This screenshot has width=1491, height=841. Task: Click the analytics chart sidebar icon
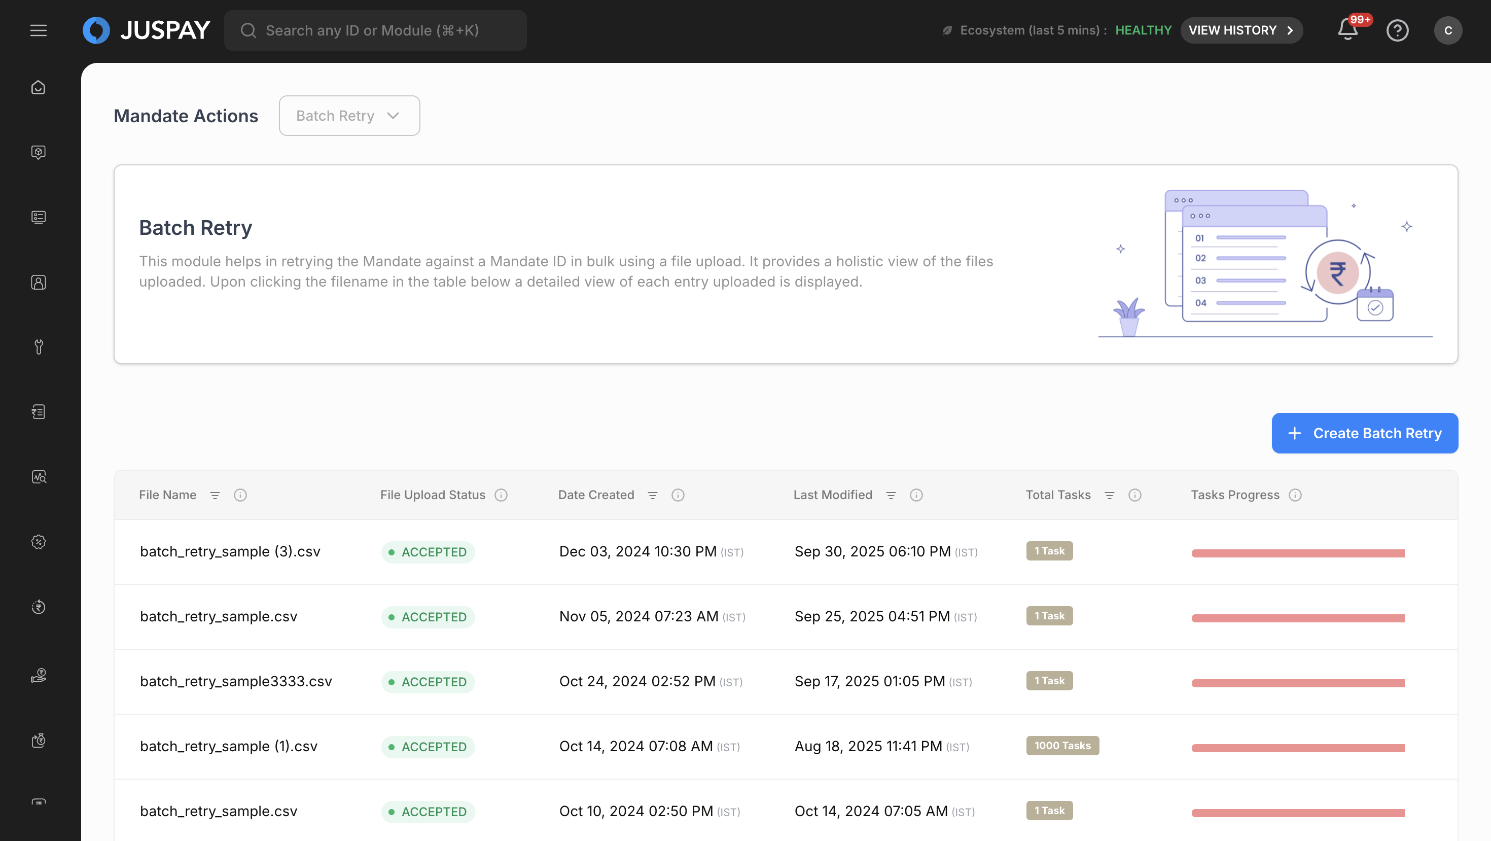[x=38, y=477]
